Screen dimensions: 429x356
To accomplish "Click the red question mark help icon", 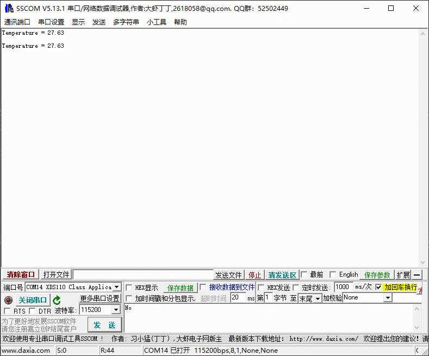I will click(420, 291).
